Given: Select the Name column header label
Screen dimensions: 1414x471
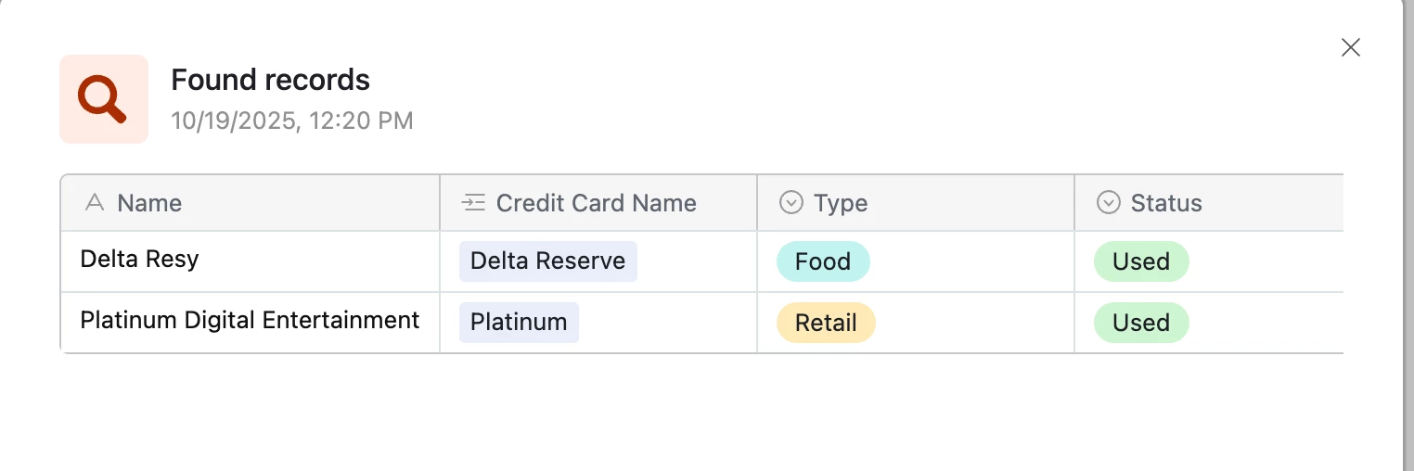Looking at the screenshot, I should tap(149, 203).
